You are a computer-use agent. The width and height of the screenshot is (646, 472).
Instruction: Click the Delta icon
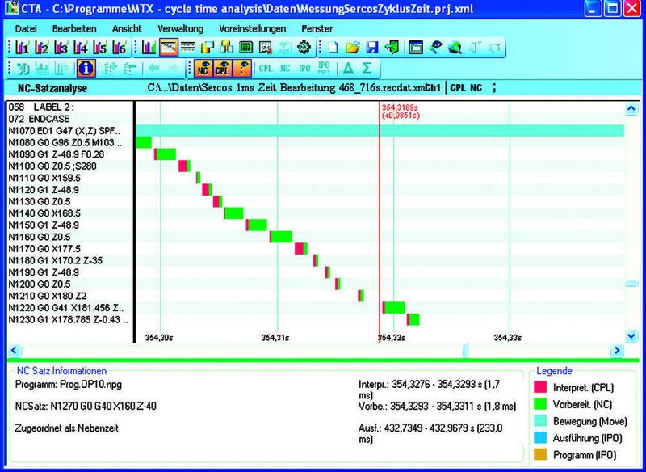tap(348, 68)
